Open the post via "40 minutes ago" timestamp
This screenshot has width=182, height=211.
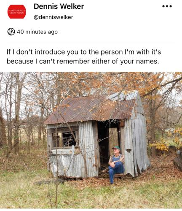(37, 32)
